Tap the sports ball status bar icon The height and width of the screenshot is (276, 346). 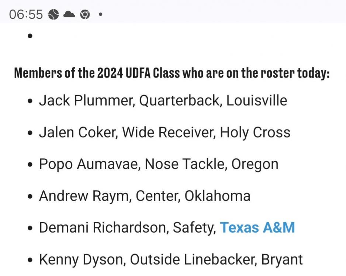click(54, 14)
